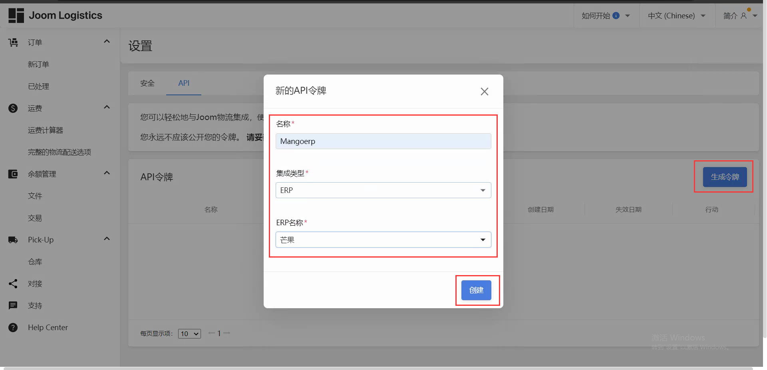
Task: Go to next page arrow in pagination
Action: 227,333
